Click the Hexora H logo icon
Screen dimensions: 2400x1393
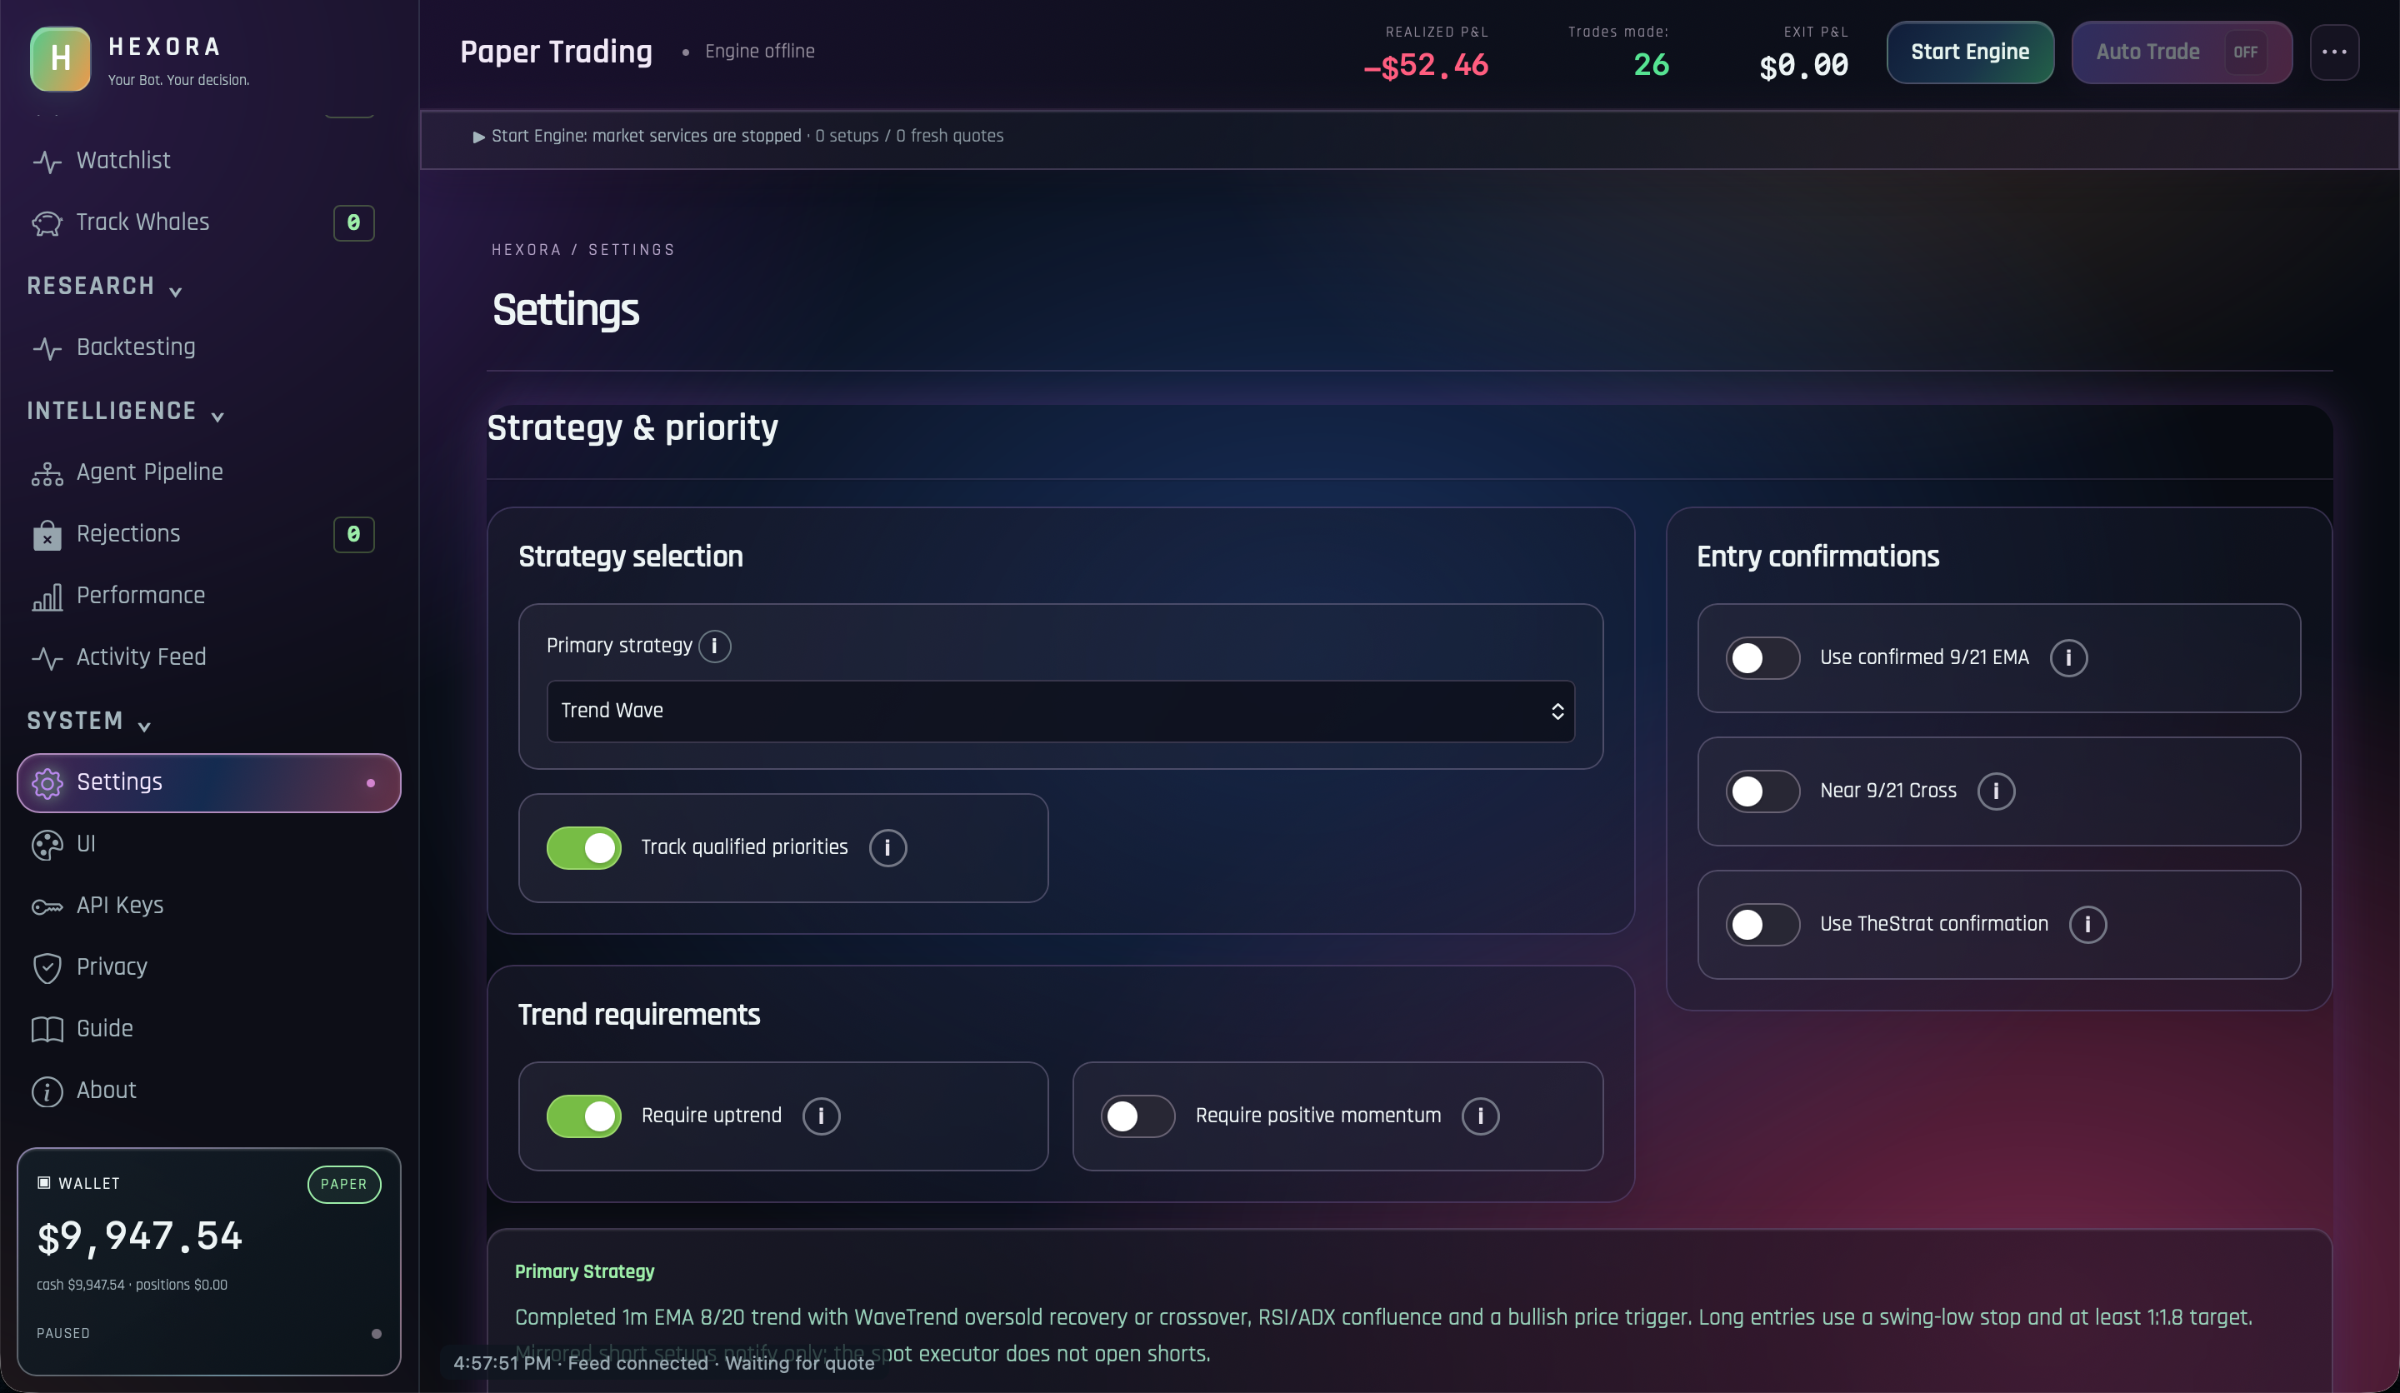click(60, 58)
